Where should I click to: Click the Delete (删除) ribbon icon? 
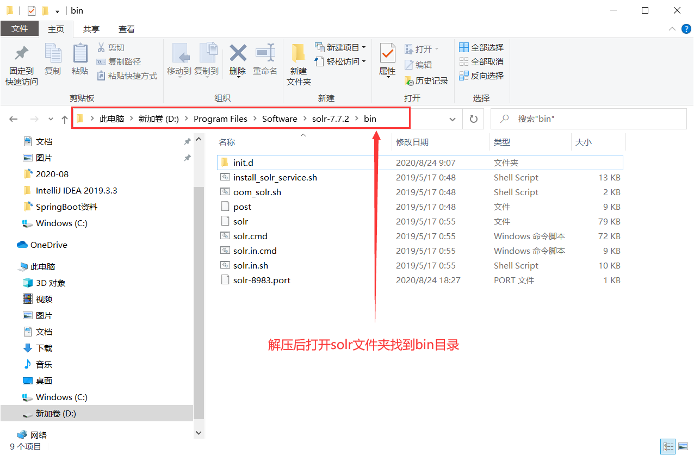pyautogui.click(x=238, y=60)
